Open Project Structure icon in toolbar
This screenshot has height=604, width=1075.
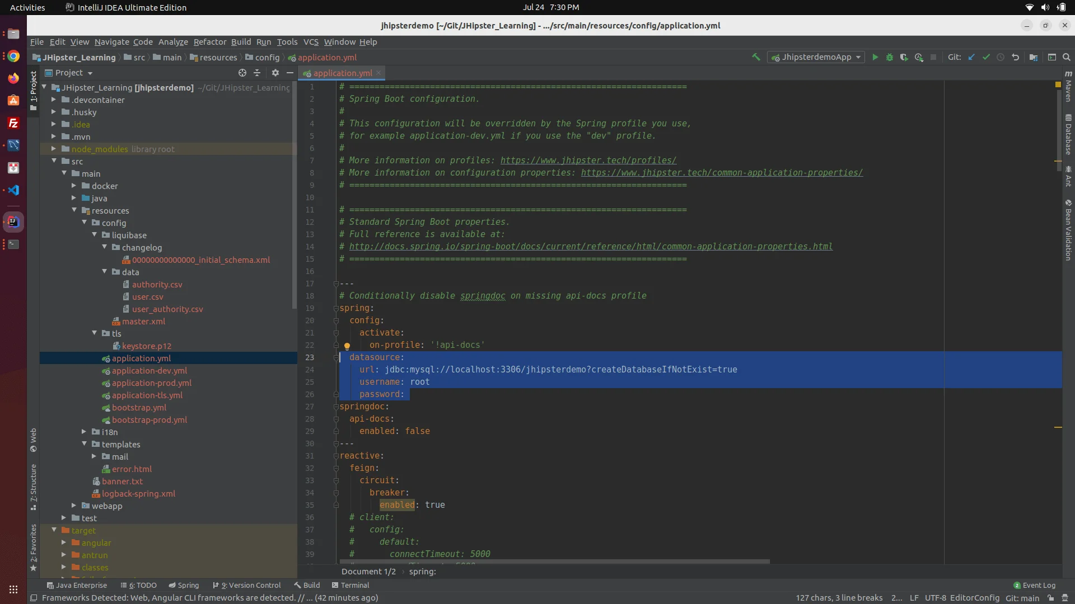pos(1034,57)
